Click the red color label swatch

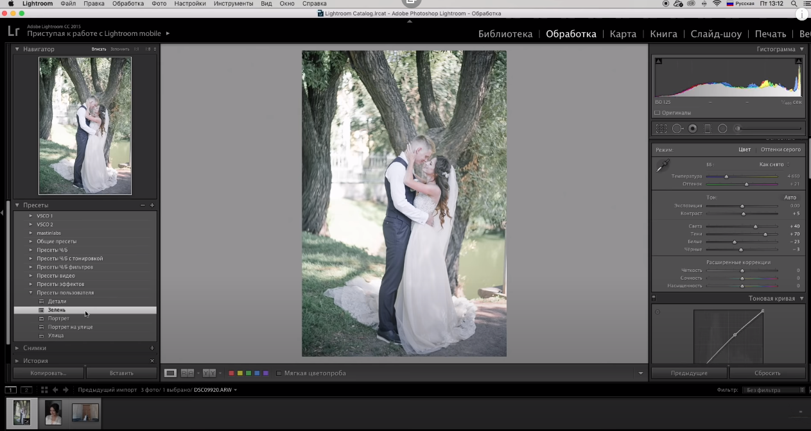[x=231, y=373]
